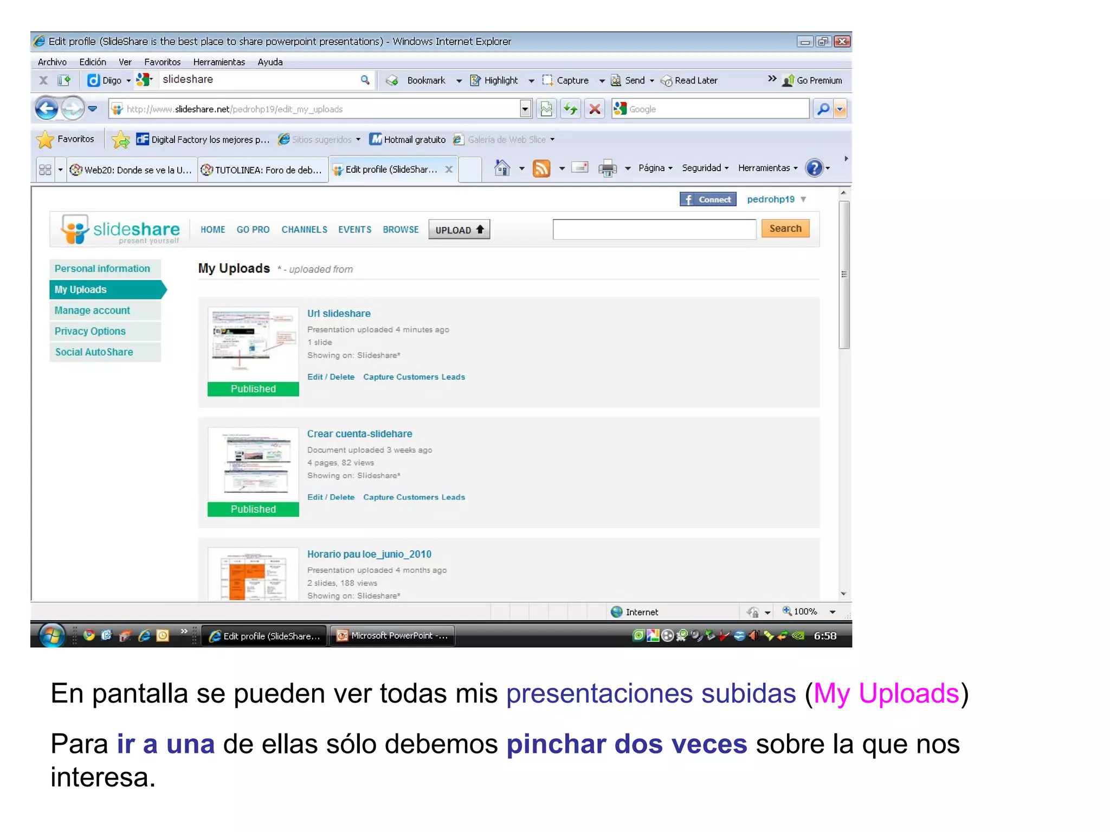This screenshot has height=832, width=1110.
Task: Click the BROWSE navigation link
Action: click(401, 230)
